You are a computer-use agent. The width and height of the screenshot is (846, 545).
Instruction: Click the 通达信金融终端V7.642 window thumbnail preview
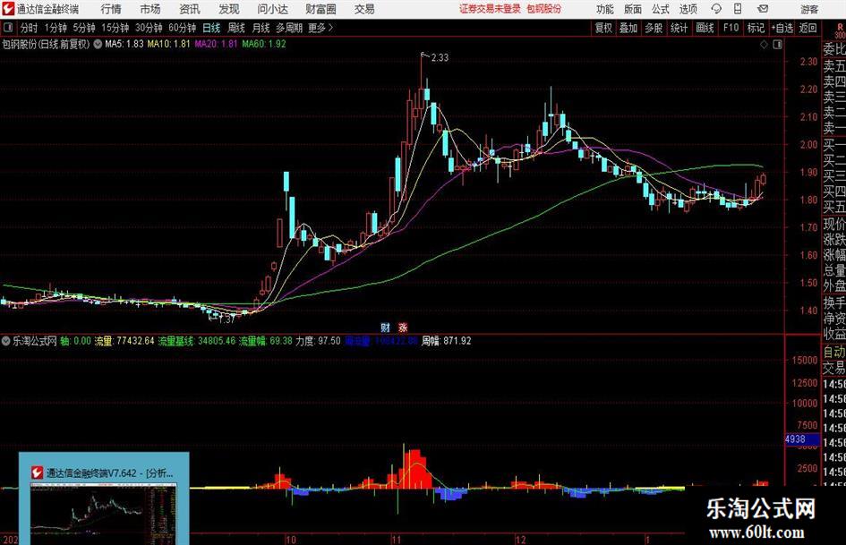coord(104,498)
